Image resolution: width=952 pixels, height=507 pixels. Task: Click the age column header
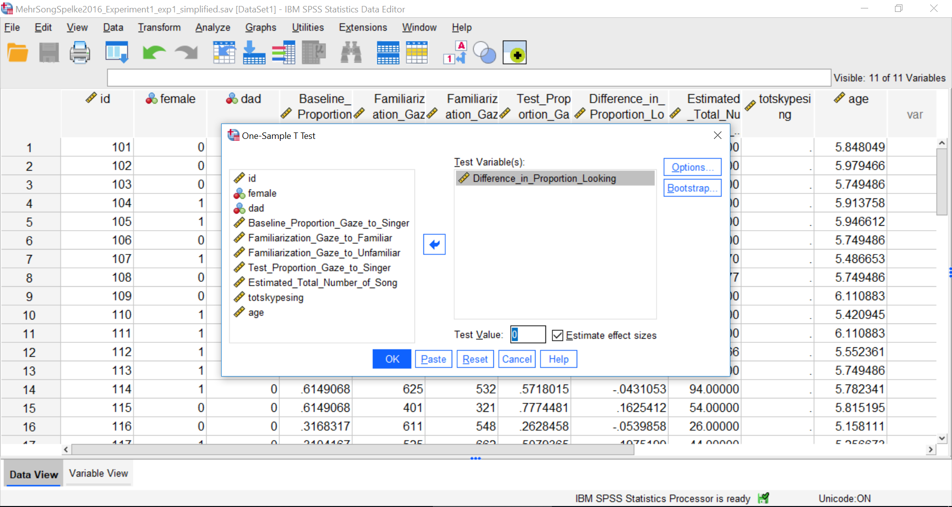(851, 113)
